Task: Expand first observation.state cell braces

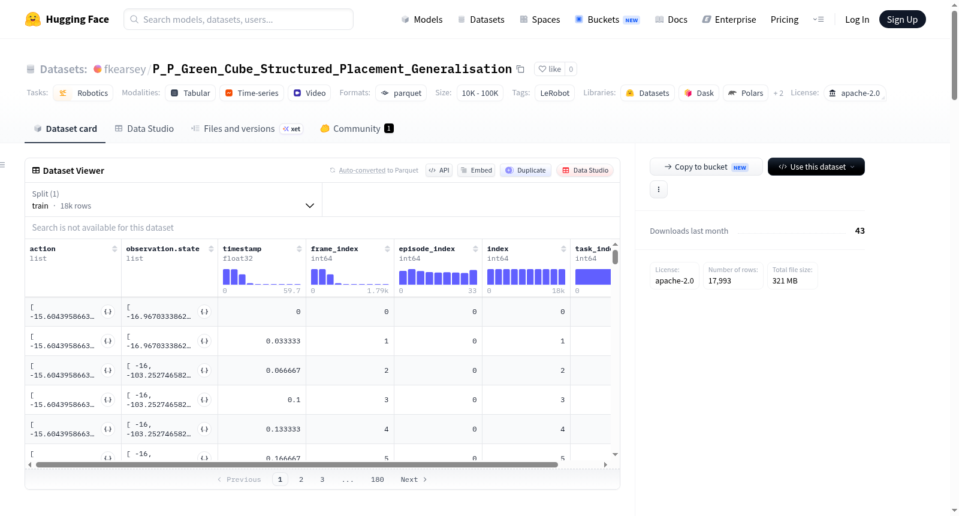Action: click(x=204, y=312)
